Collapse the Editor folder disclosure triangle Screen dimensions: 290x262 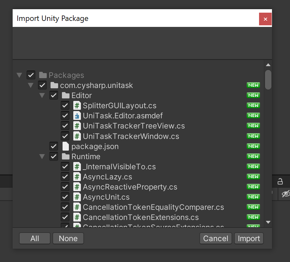[42, 95]
